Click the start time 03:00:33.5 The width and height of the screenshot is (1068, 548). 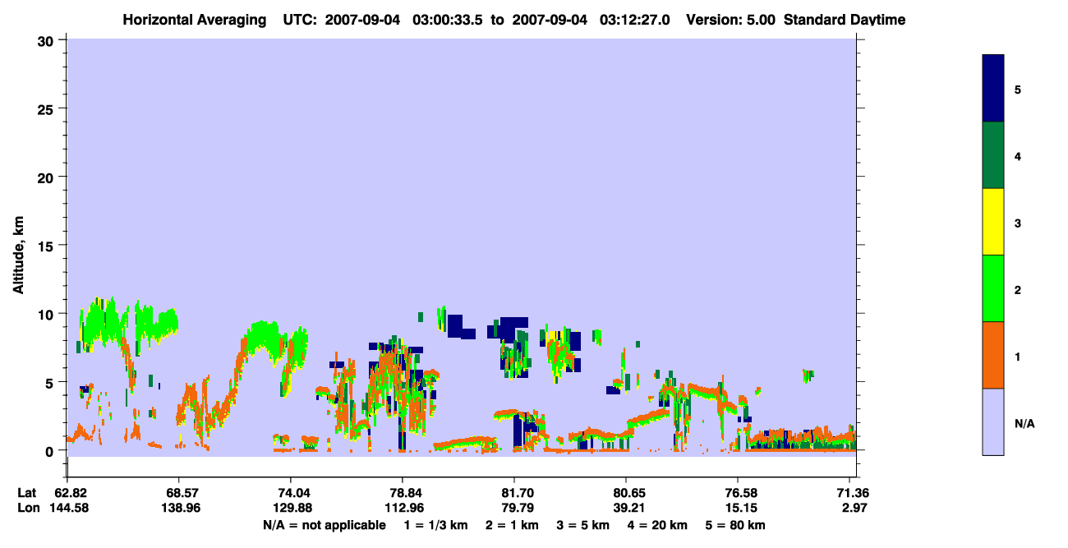[x=449, y=19]
